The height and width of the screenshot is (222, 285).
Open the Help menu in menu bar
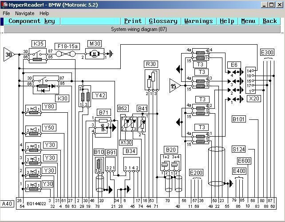click(44, 13)
